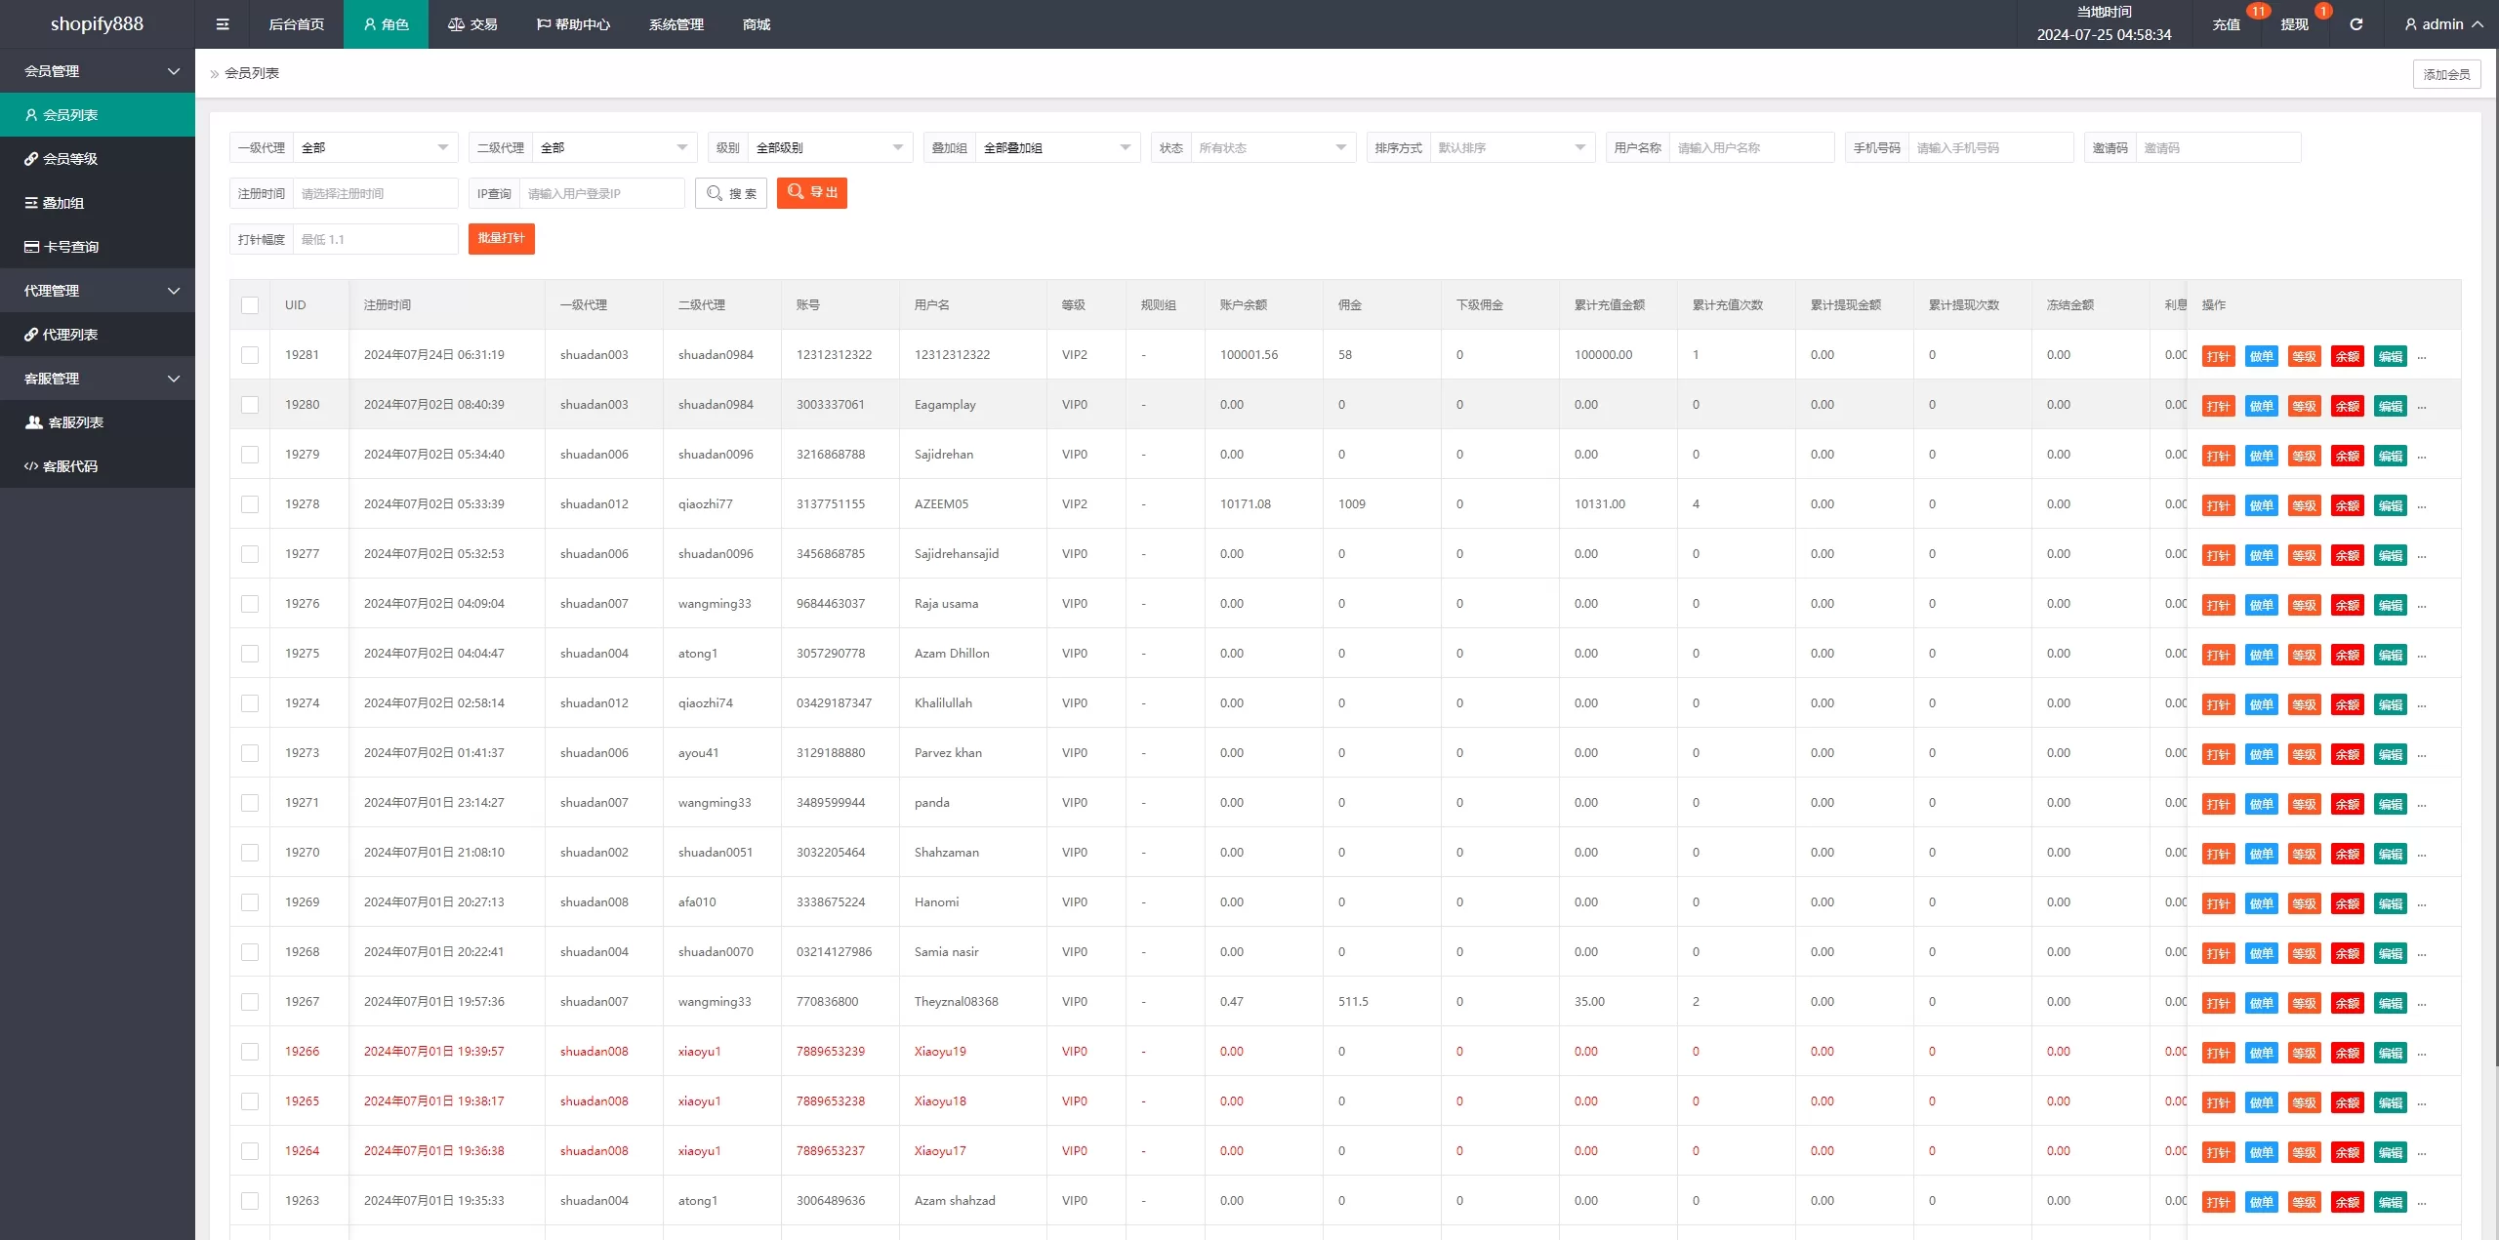
Task: Click the refresh icon in top bar
Action: pos(2356,24)
